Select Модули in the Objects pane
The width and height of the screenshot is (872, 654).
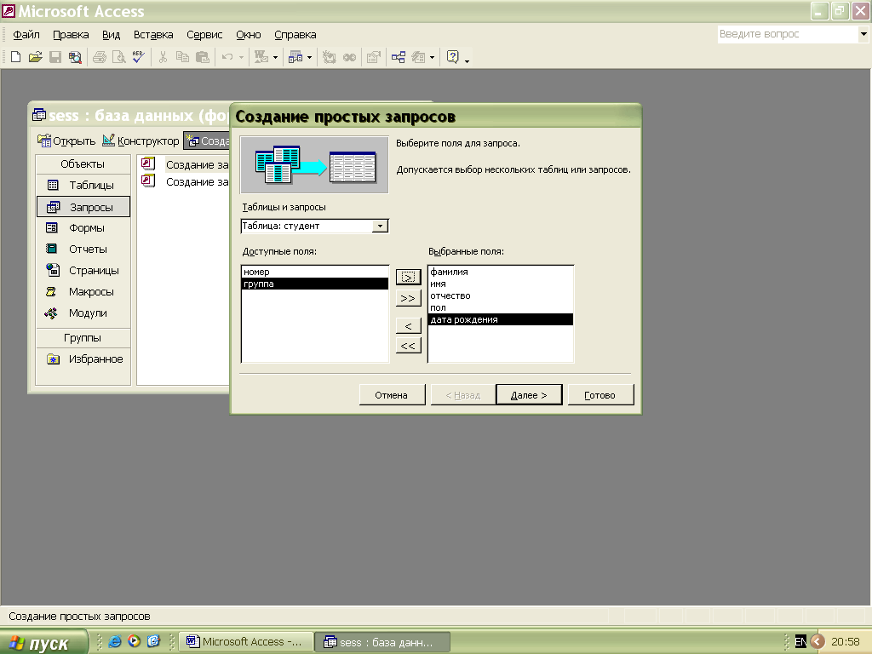(x=83, y=313)
